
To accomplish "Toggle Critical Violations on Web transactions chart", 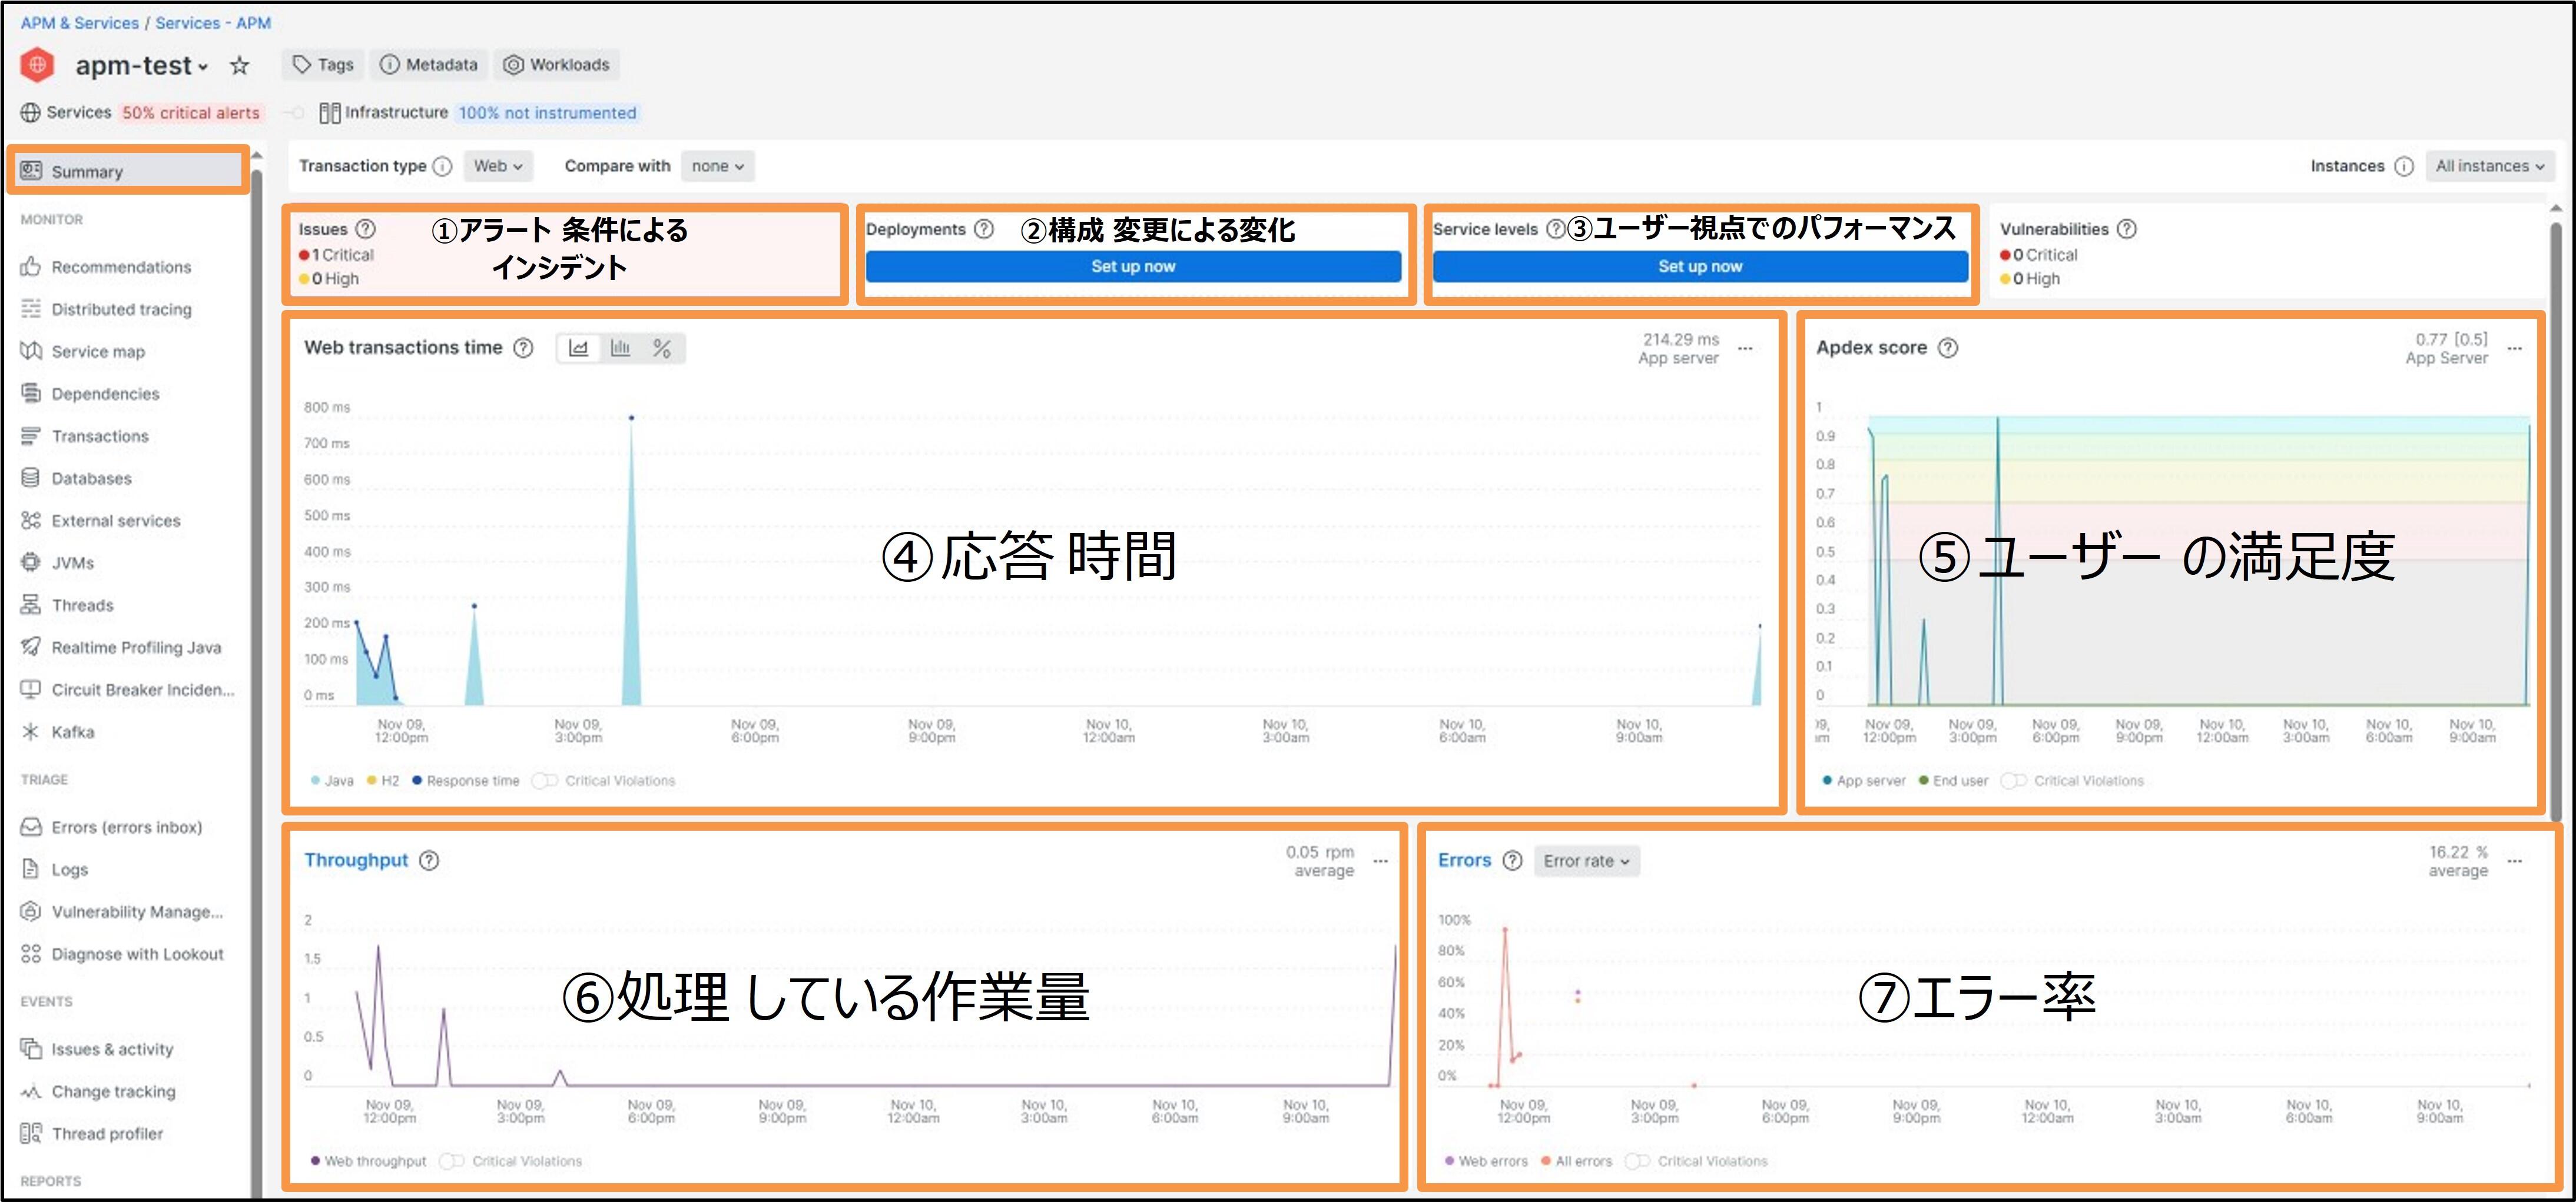I will pyautogui.click(x=545, y=780).
